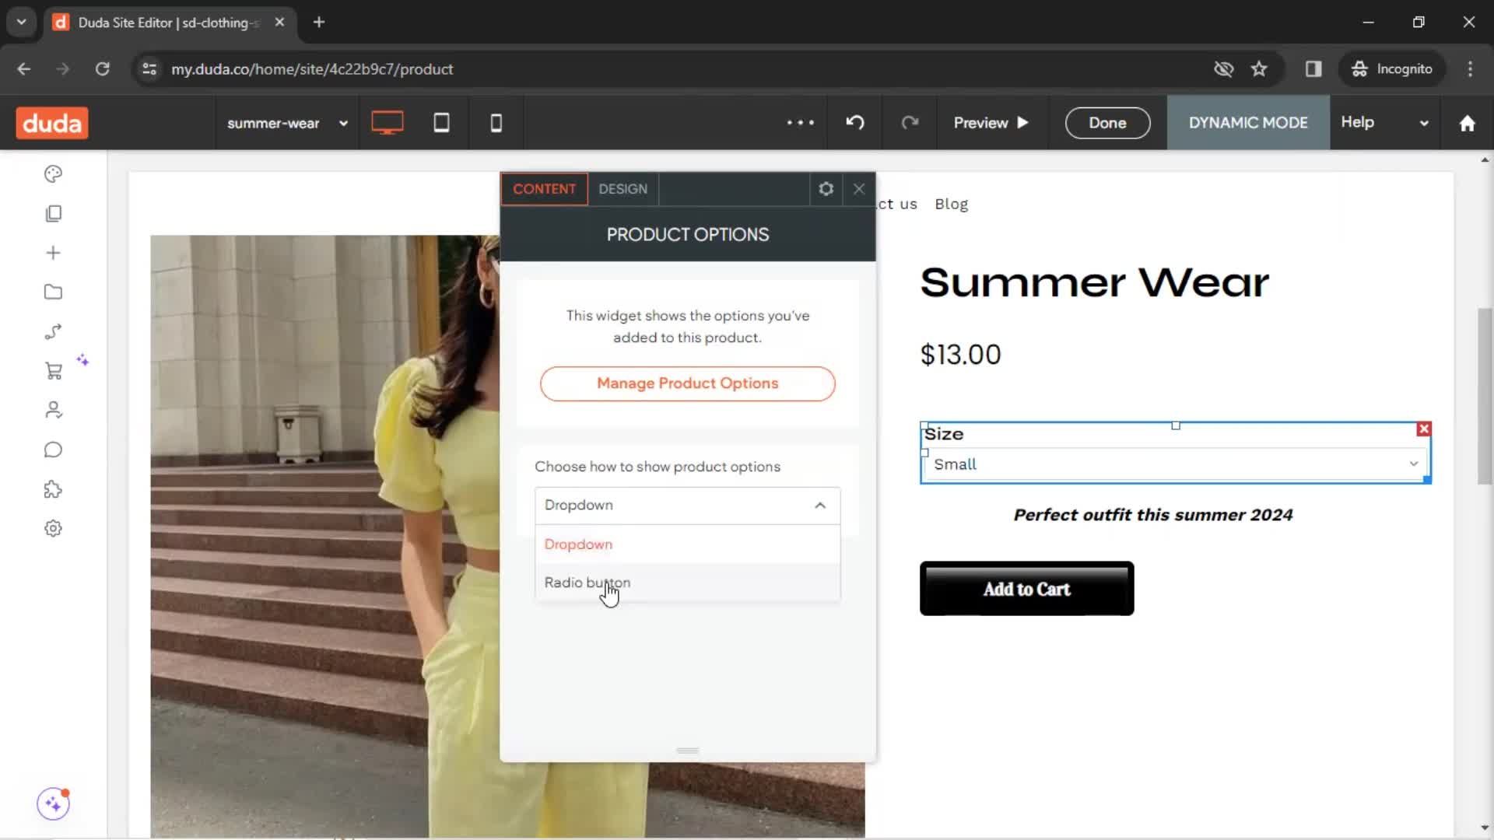
Task: Click the tracking protection eye icon
Action: point(1223,69)
